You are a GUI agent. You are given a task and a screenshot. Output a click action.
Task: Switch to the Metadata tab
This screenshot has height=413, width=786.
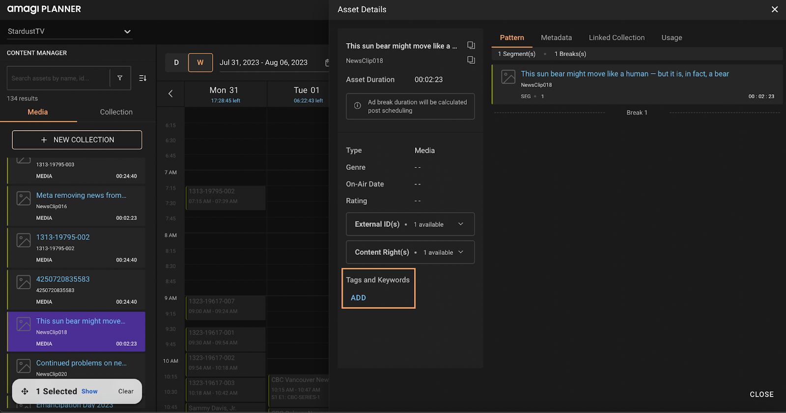click(x=556, y=38)
